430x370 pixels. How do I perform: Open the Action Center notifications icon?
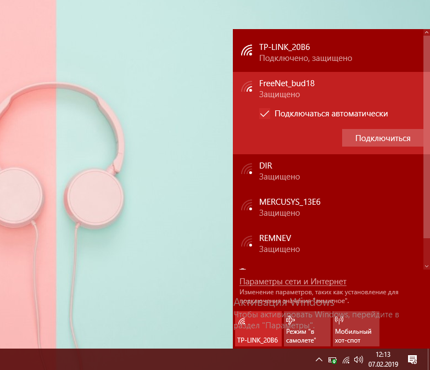[x=412, y=360]
